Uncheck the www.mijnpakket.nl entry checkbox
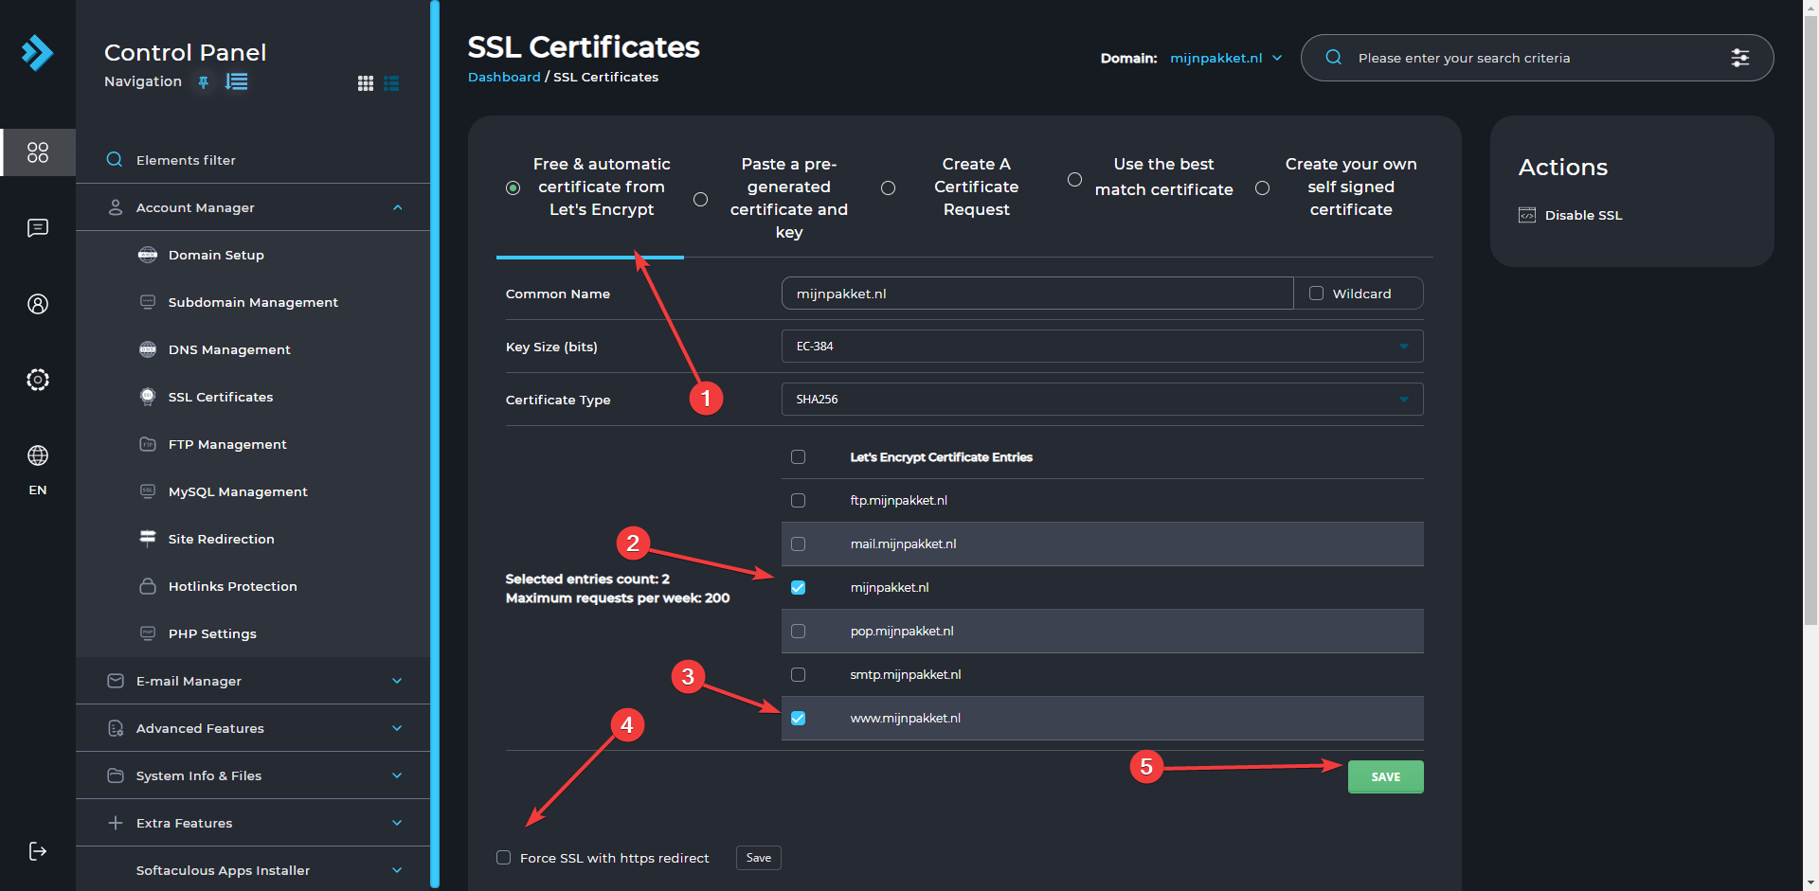1819x891 pixels. click(799, 719)
